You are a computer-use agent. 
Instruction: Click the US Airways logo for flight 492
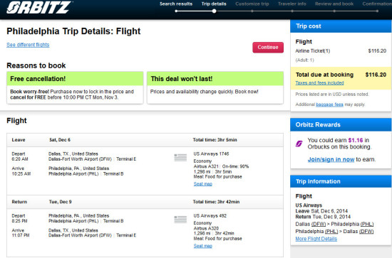pyautogui.click(x=180, y=220)
